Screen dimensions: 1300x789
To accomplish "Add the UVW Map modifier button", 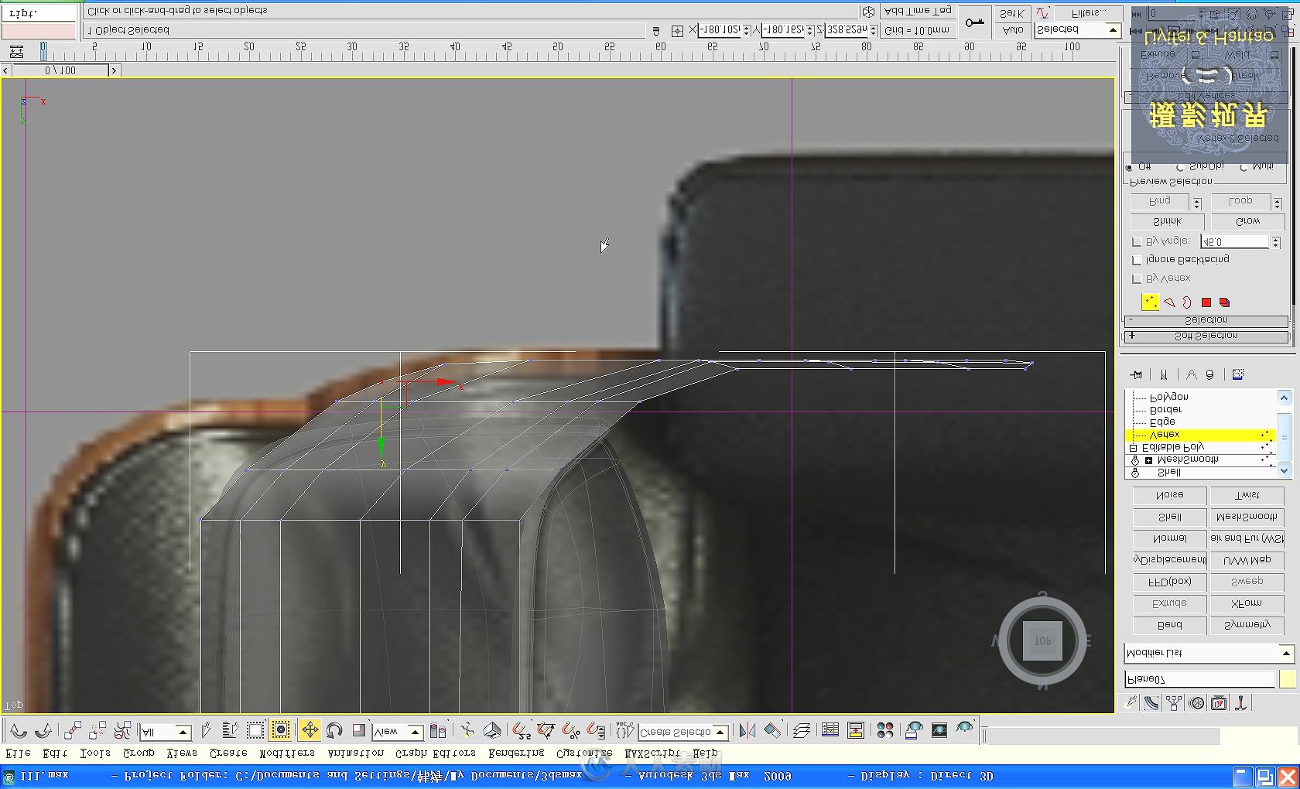I will tap(1247, 560).
